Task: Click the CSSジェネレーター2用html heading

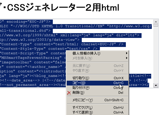Action: coord(59,8)
